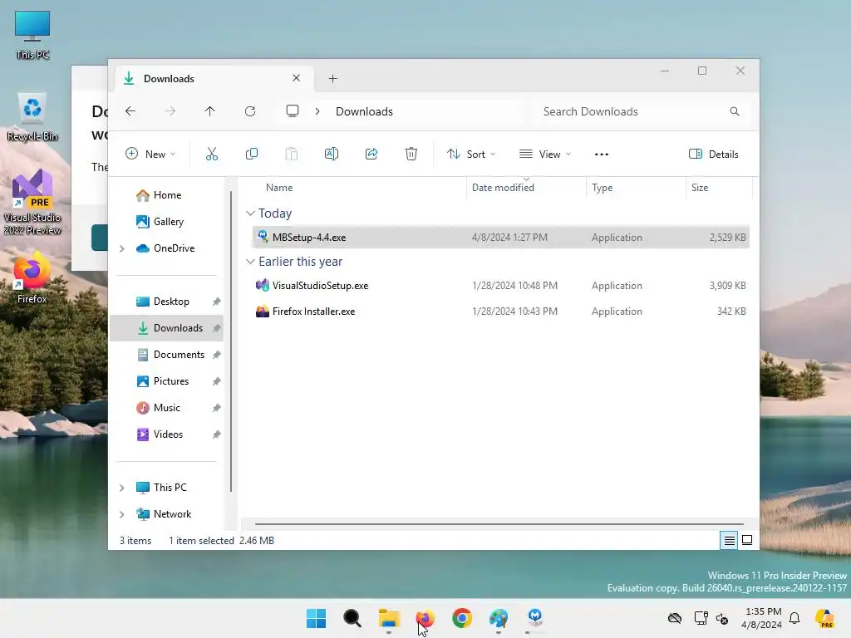Select the Visual Studio 2022 Preview desktop shortcut
851x638 pixels.
32,202
